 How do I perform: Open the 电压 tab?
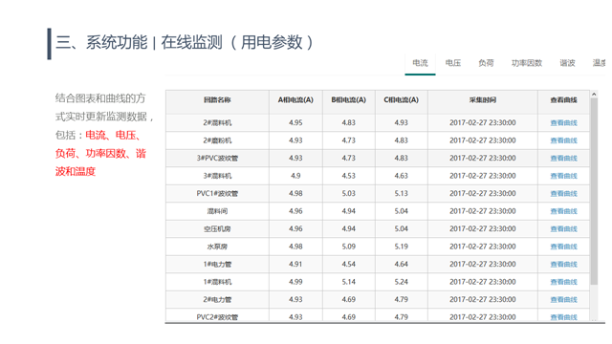453,63
